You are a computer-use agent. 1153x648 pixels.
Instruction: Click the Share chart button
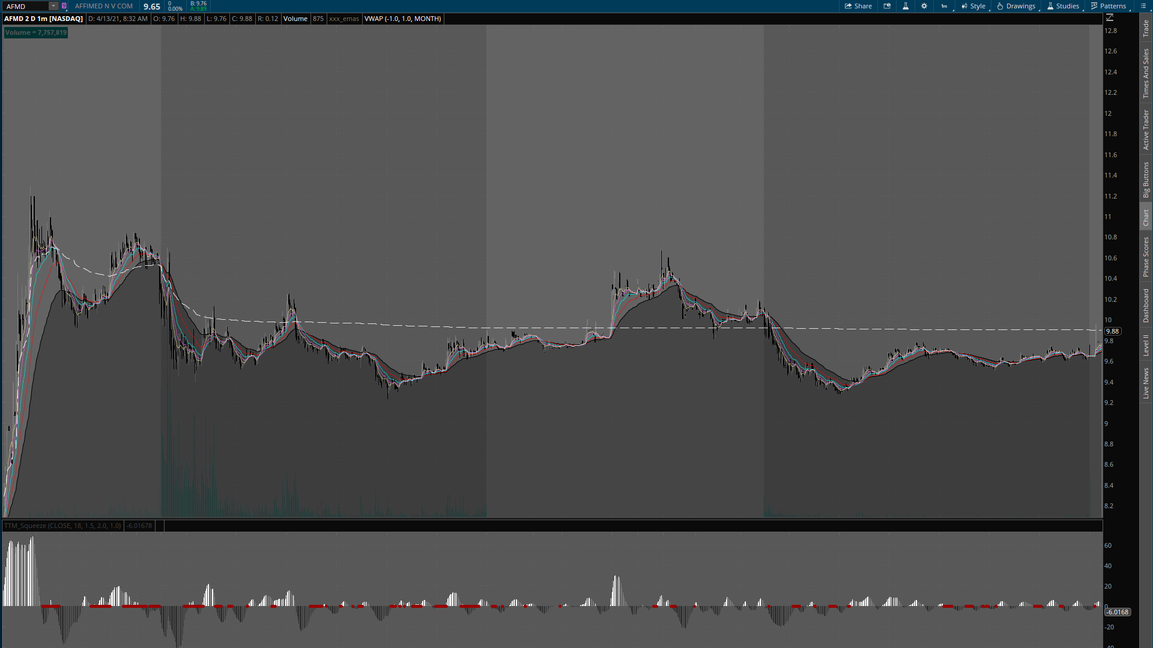click(x=858, y=6)
